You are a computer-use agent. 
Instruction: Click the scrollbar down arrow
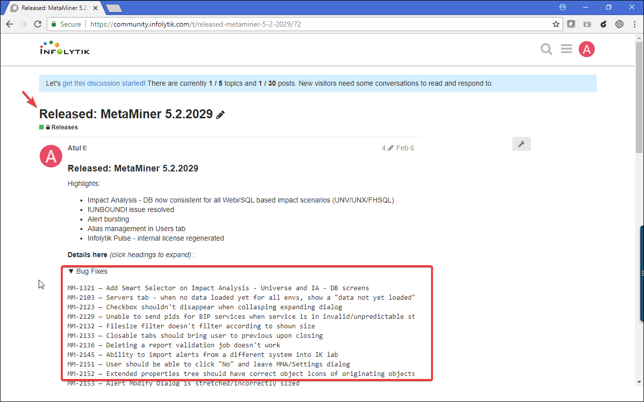pos(639,382)
